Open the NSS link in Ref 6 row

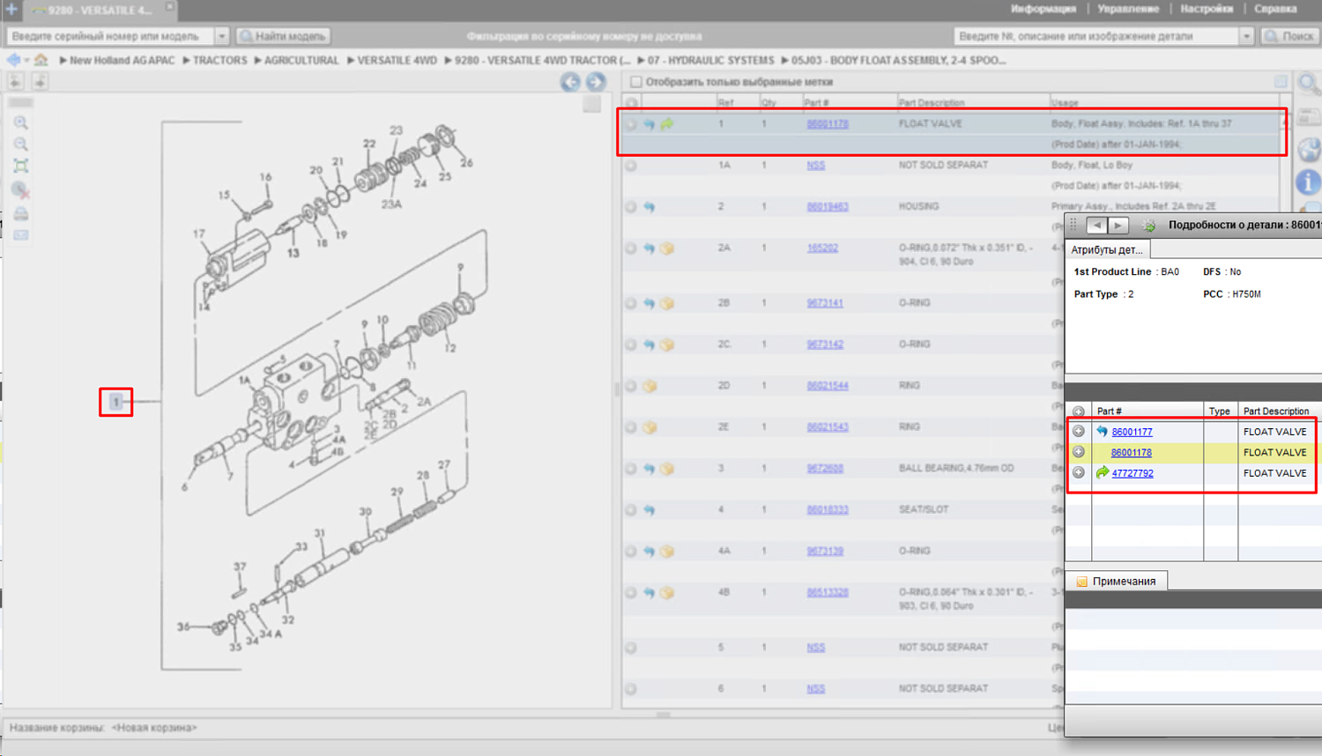point(816,689)
